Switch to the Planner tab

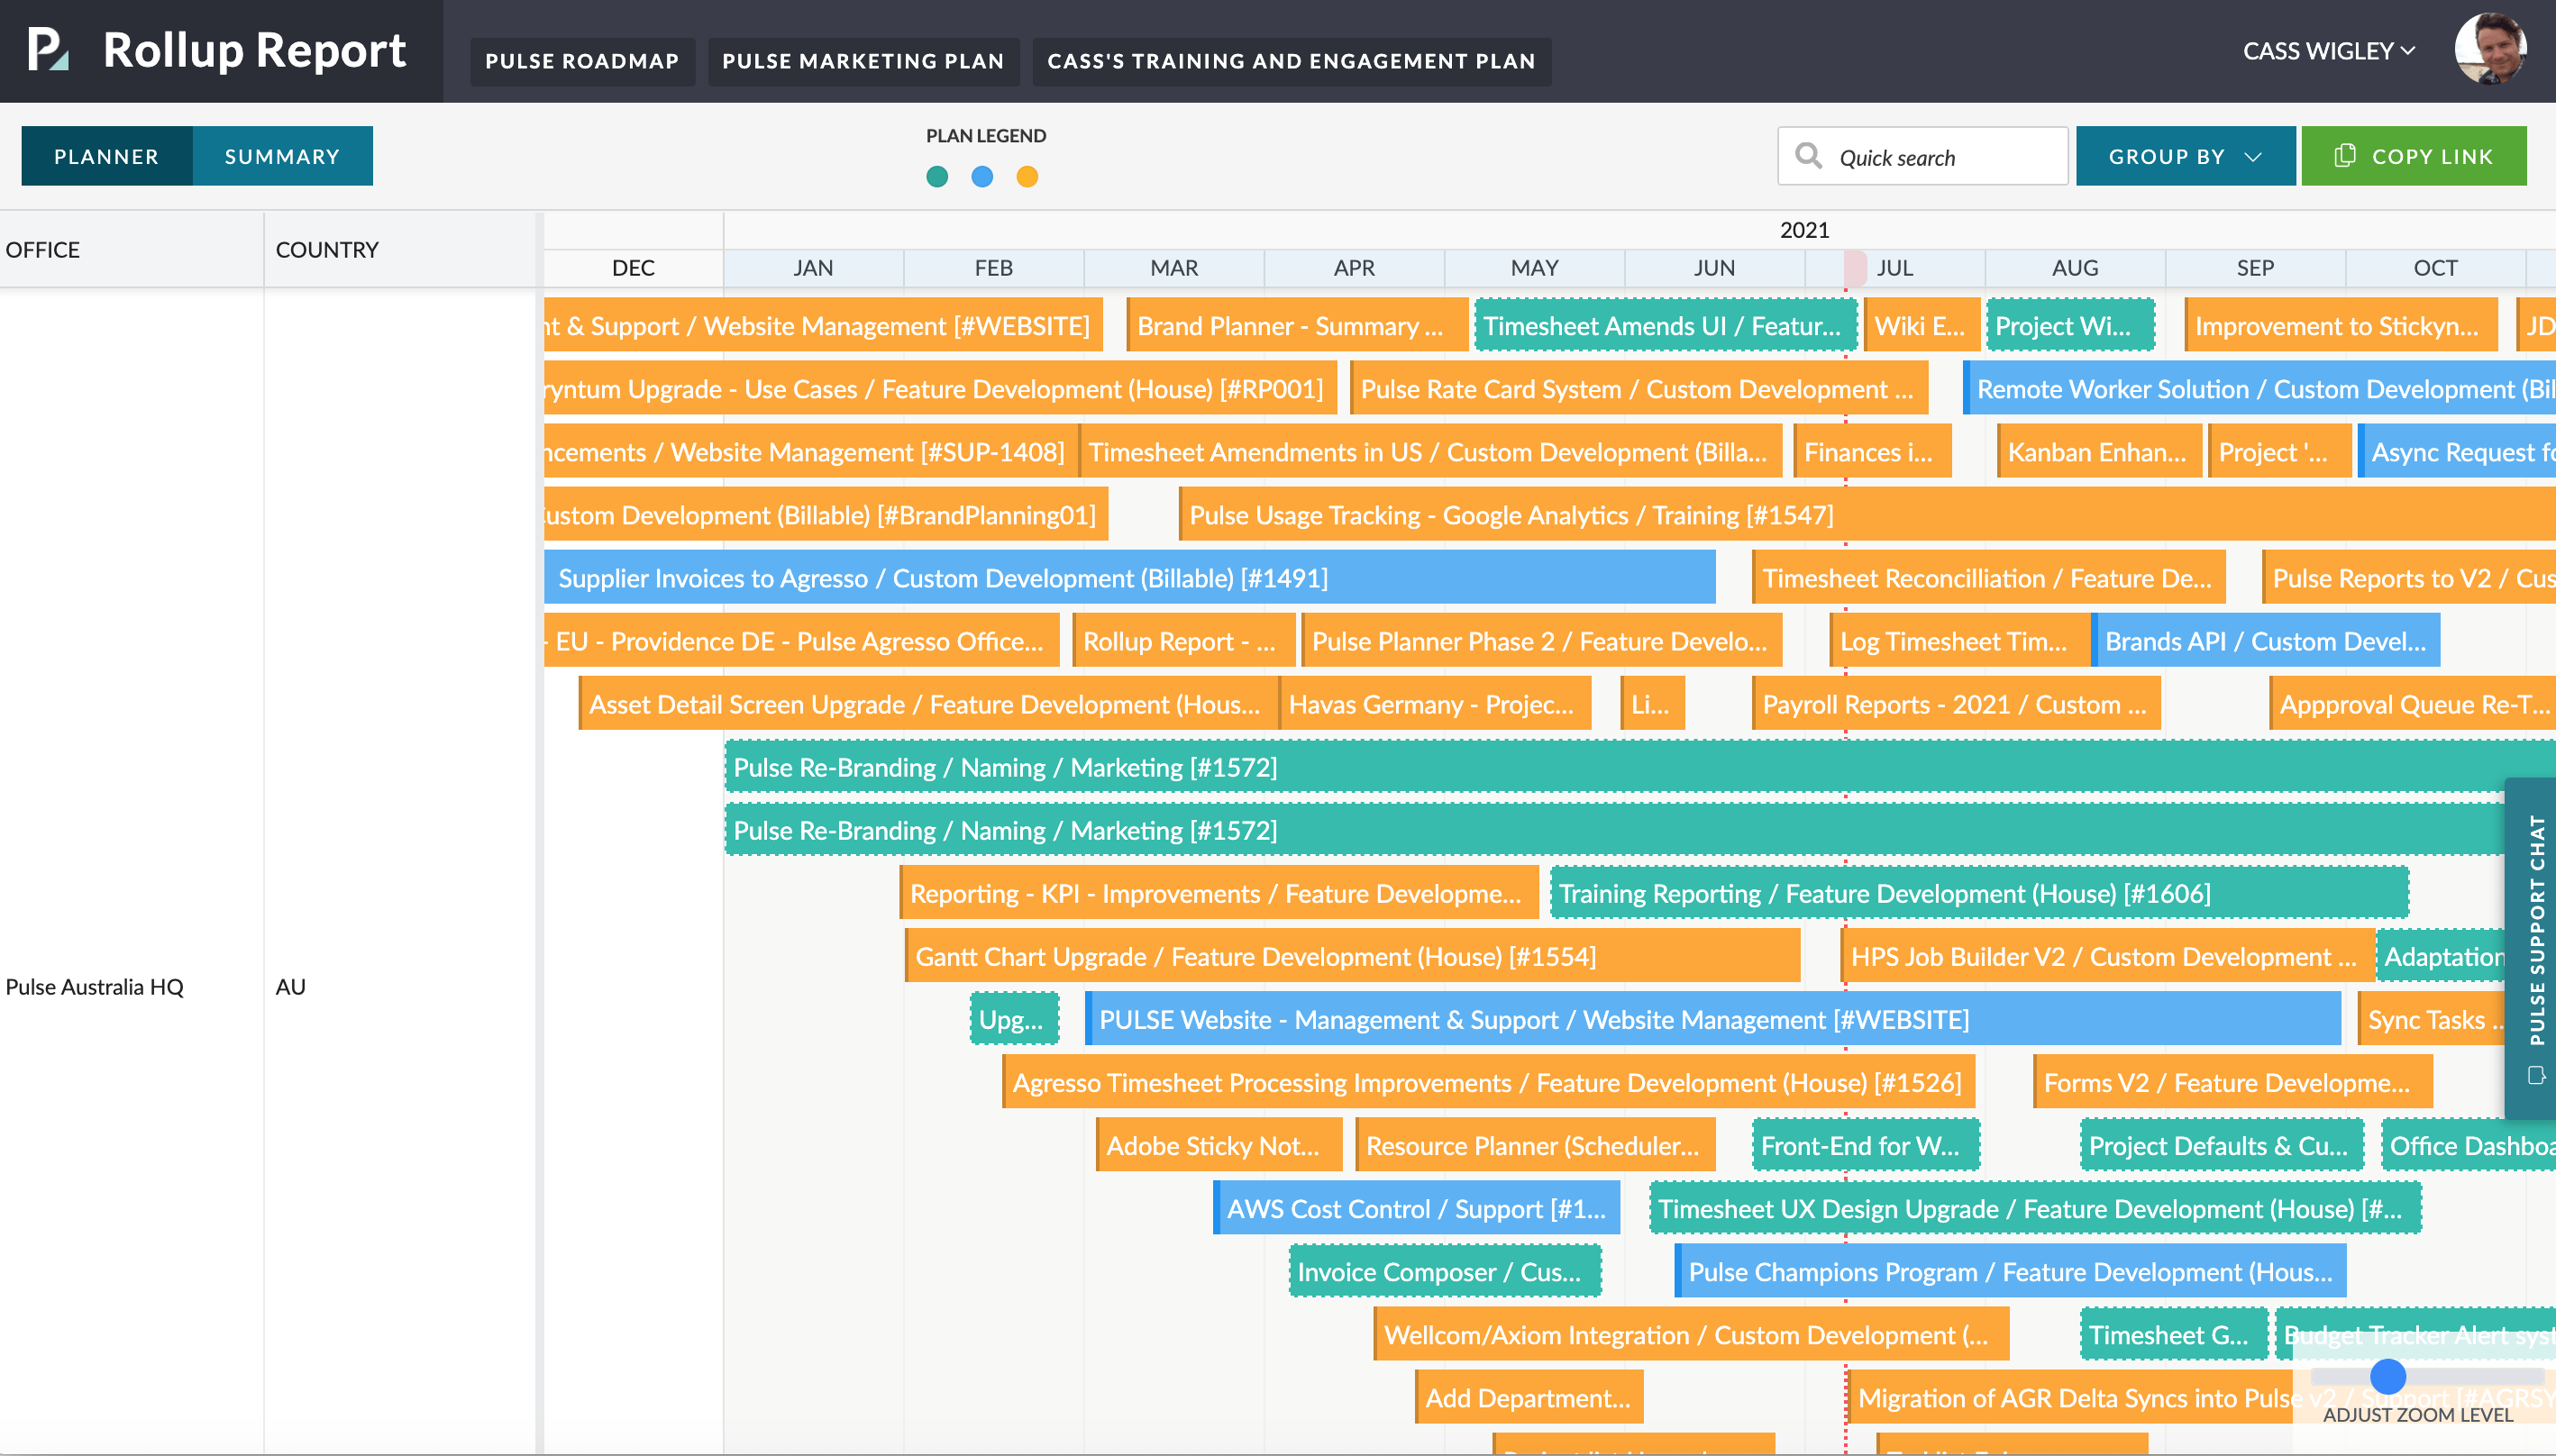106,156
